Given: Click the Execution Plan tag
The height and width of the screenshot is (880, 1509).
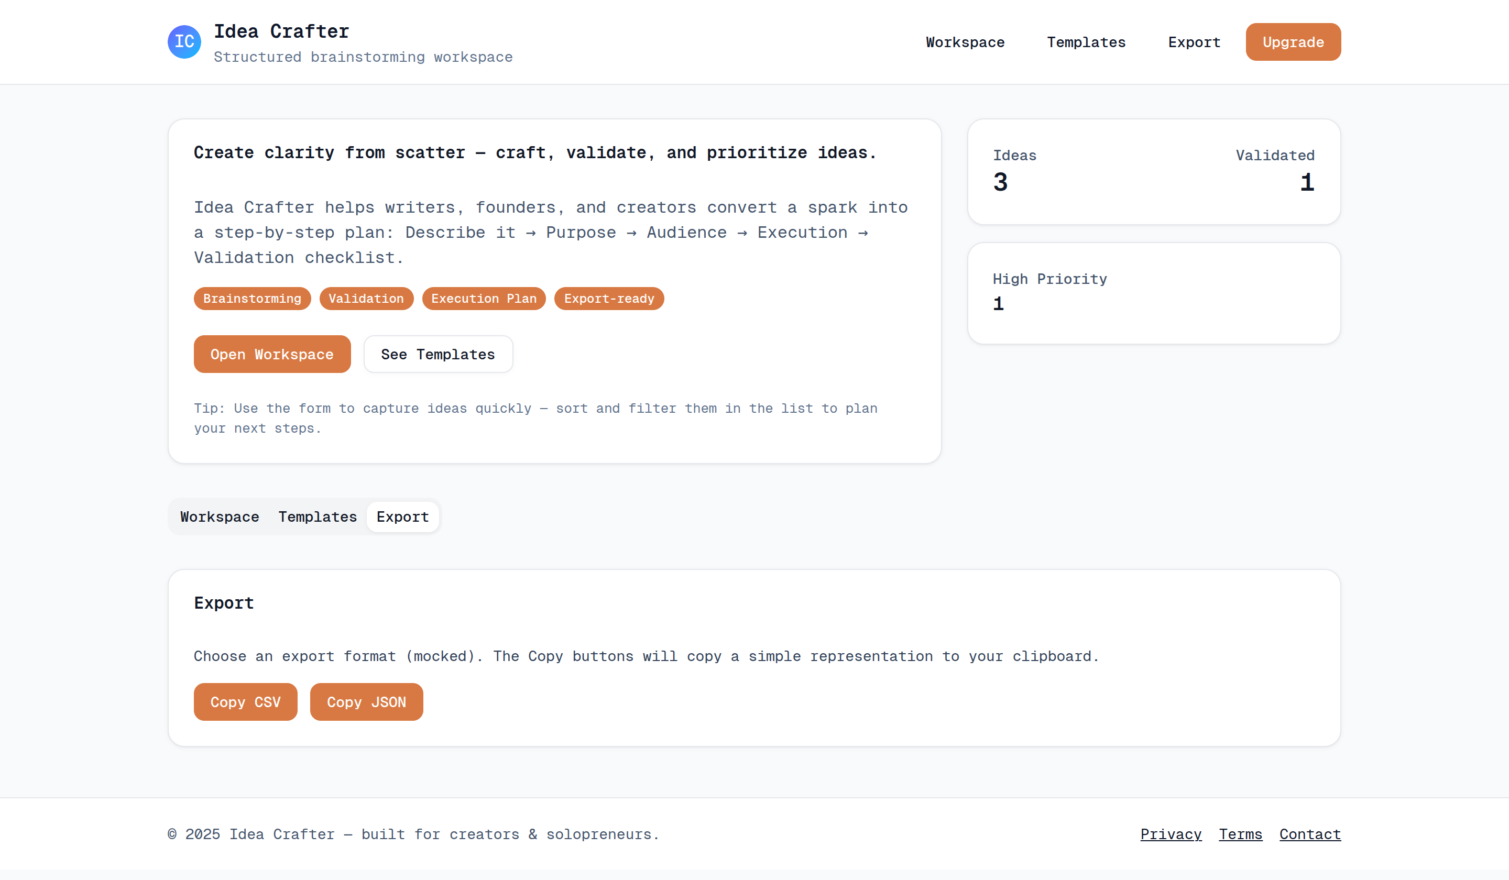Looking at the screenshot, I should pyautogui.click(x=483, y=299).
